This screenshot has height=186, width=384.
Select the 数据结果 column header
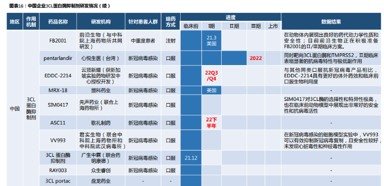click(x=331, y=22)
